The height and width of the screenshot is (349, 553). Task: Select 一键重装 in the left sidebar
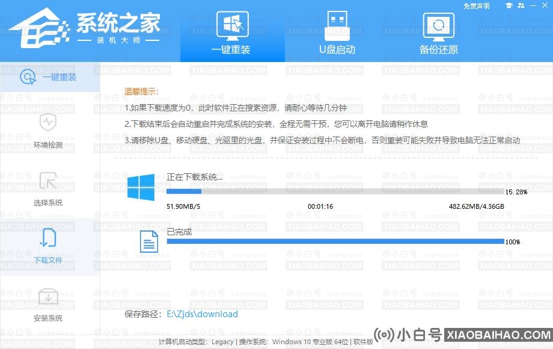pos(50,77)
